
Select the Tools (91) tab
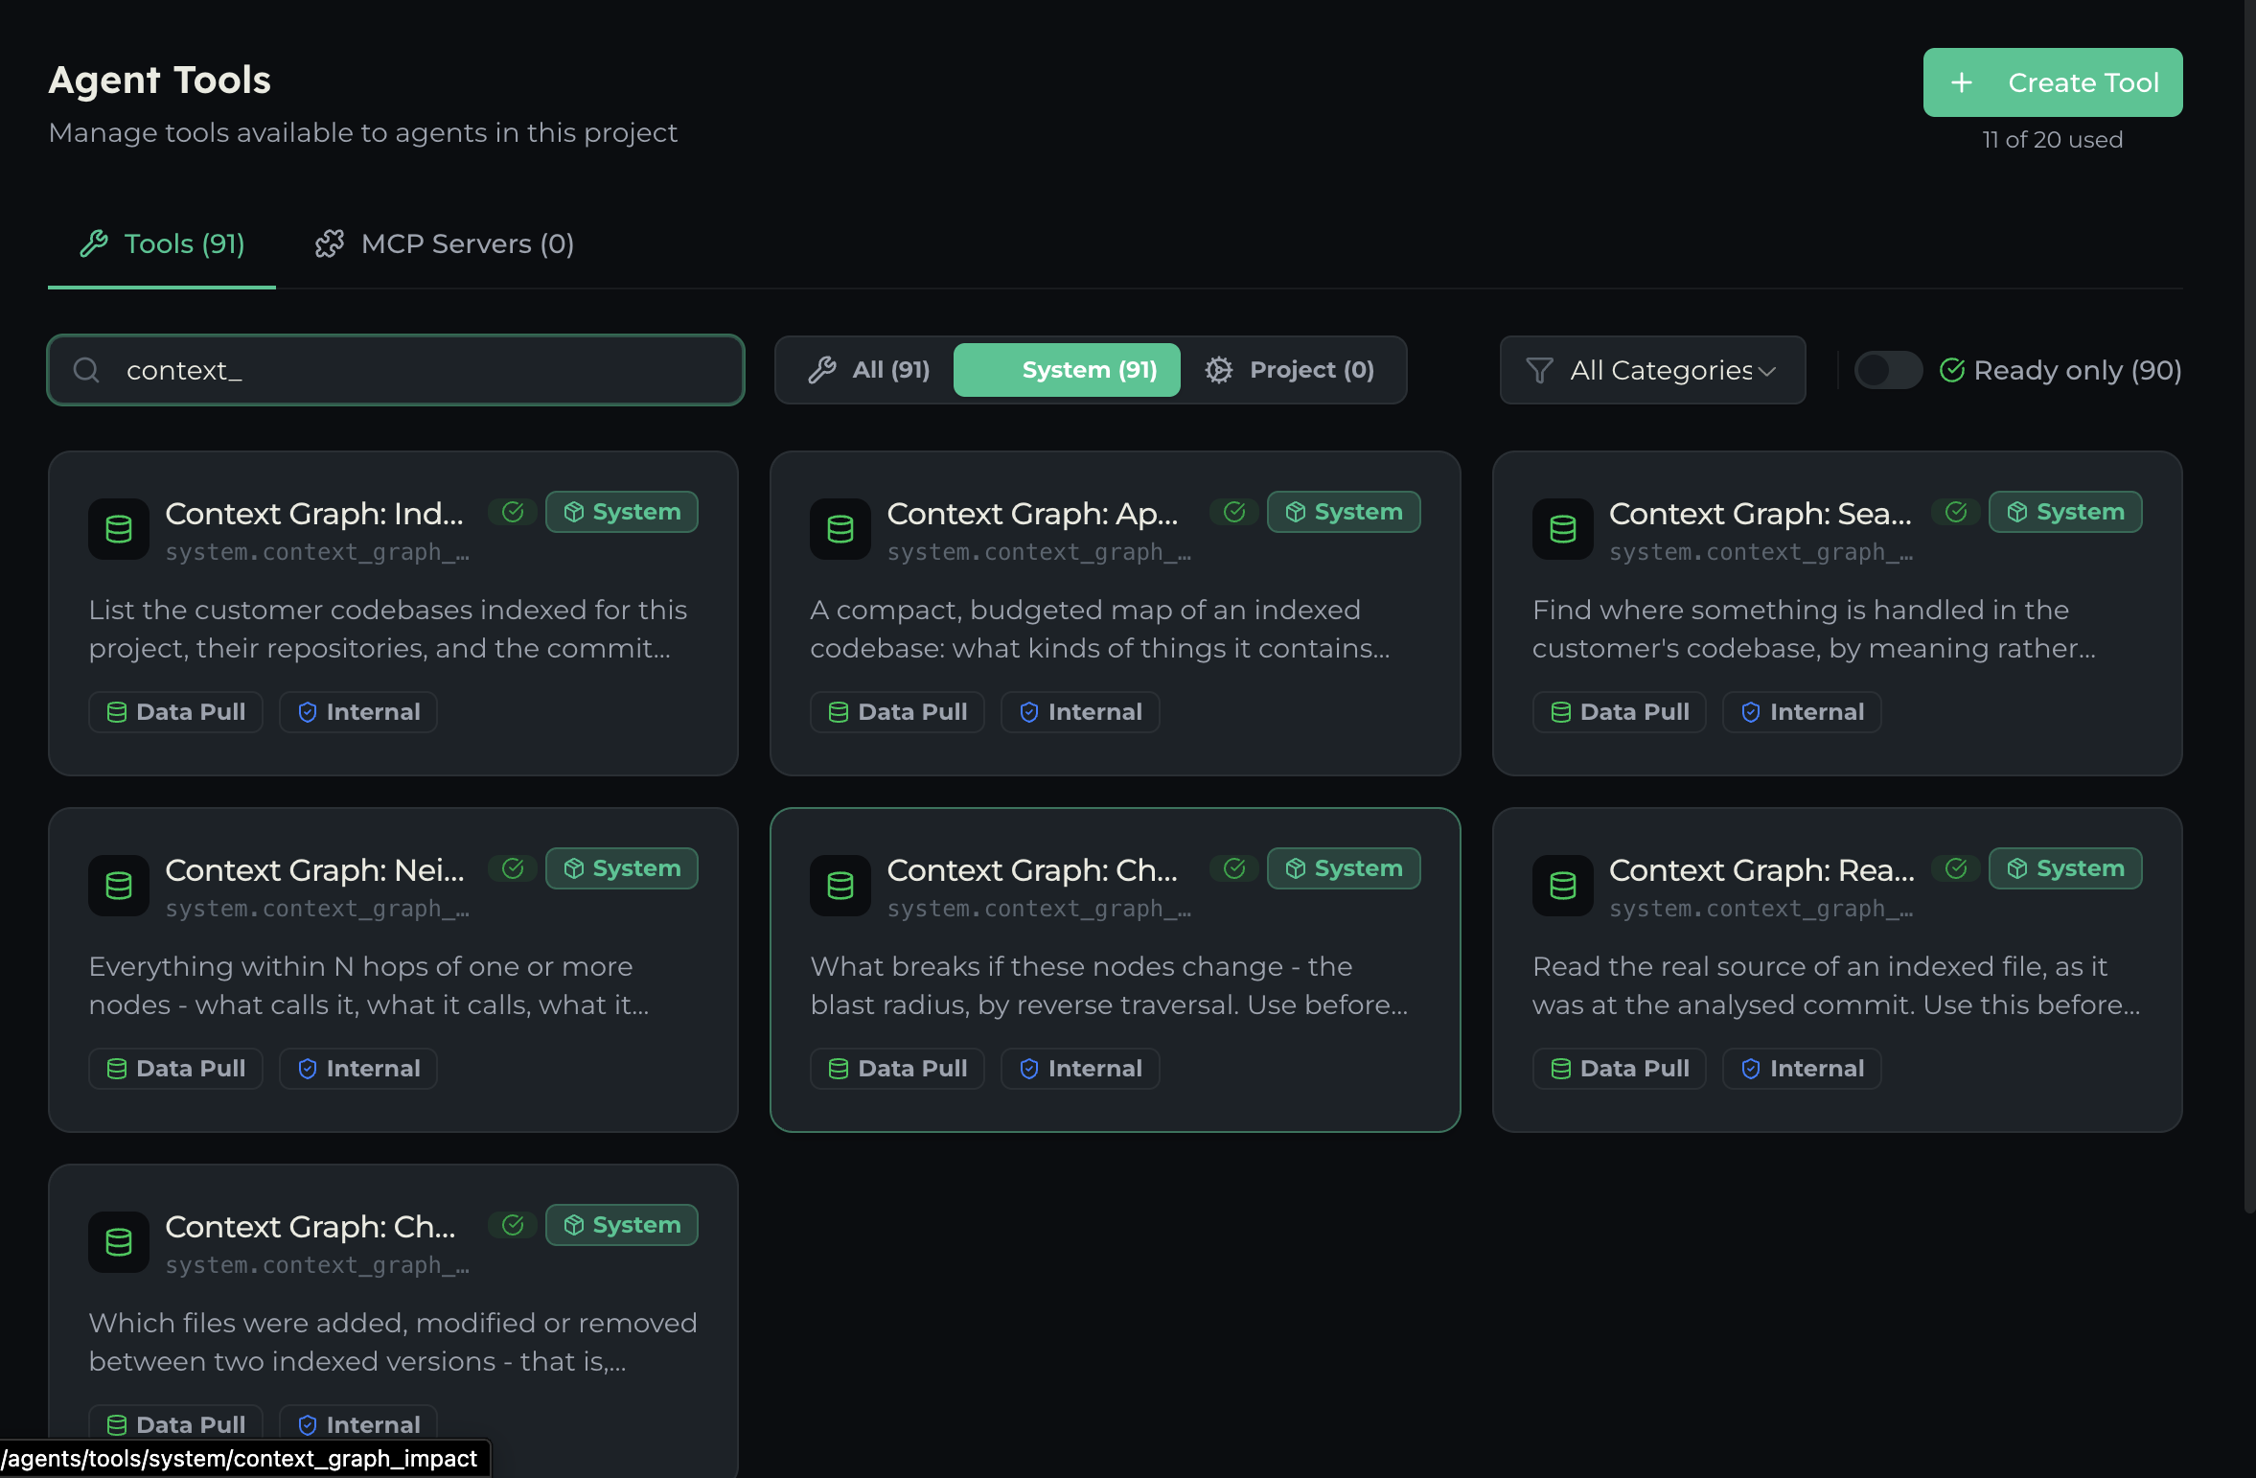click(162, 243)
